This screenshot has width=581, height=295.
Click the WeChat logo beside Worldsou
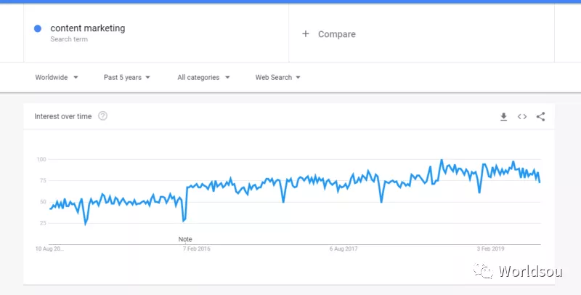pos(482,271)
